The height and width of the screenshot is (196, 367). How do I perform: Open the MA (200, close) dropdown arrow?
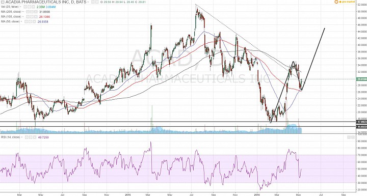coord(23,12)
